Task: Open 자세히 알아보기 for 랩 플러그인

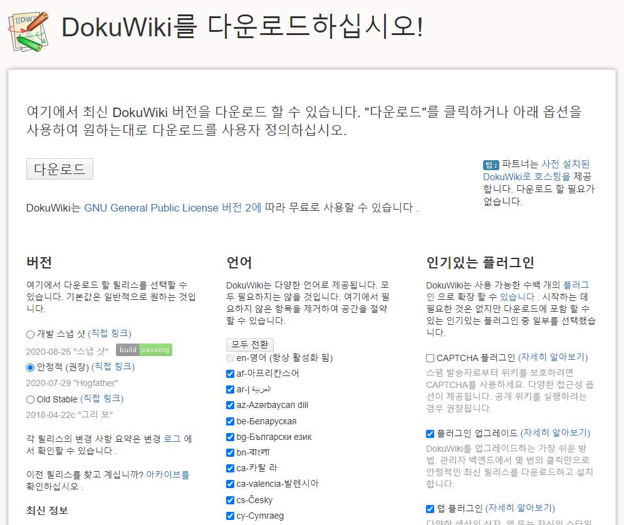Action: point(520,507)
